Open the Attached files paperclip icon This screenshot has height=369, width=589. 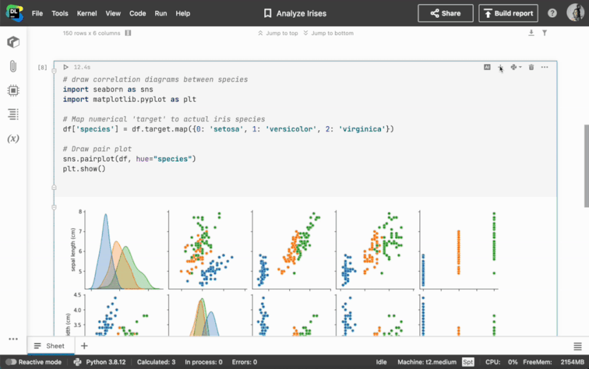click(x=13, y=66)
